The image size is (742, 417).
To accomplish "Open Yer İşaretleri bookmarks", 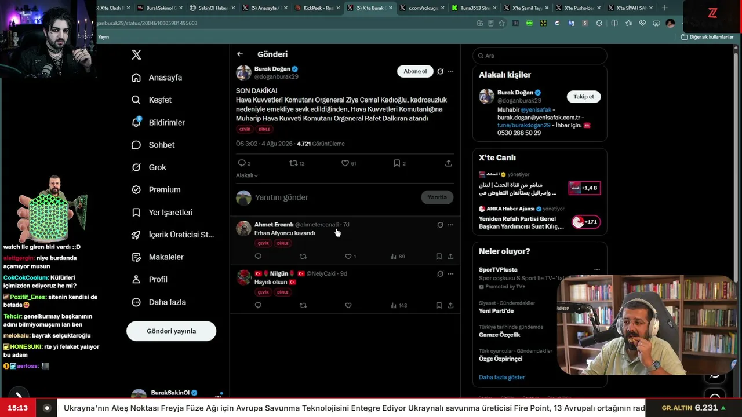I will click(x=162, y=212).
